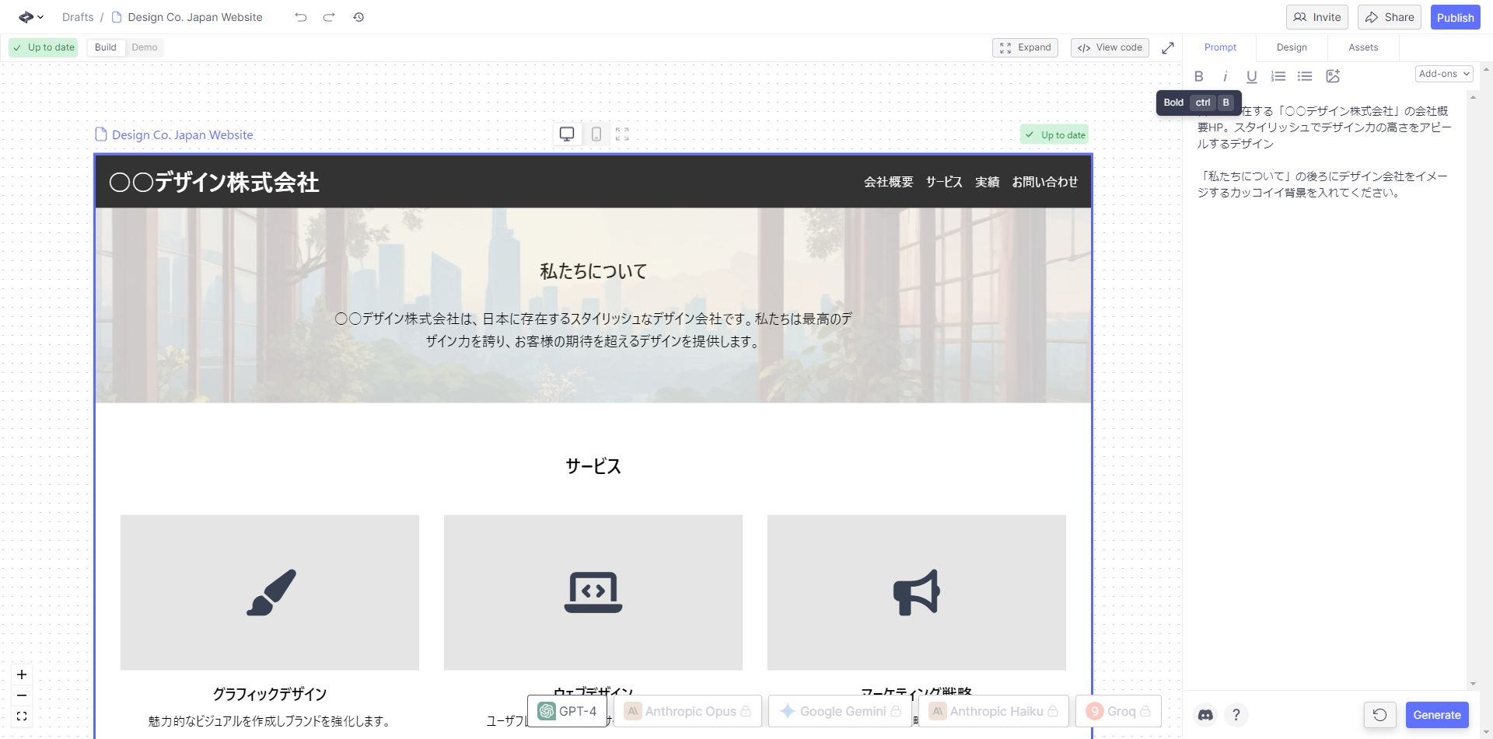Publish the Design Co. Japan Website

[x=1455, y=16]
